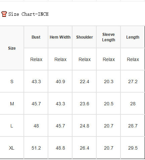Click the 28.7 length value
145x160 pixels.
pyautogui.click(x=133, y=126)
